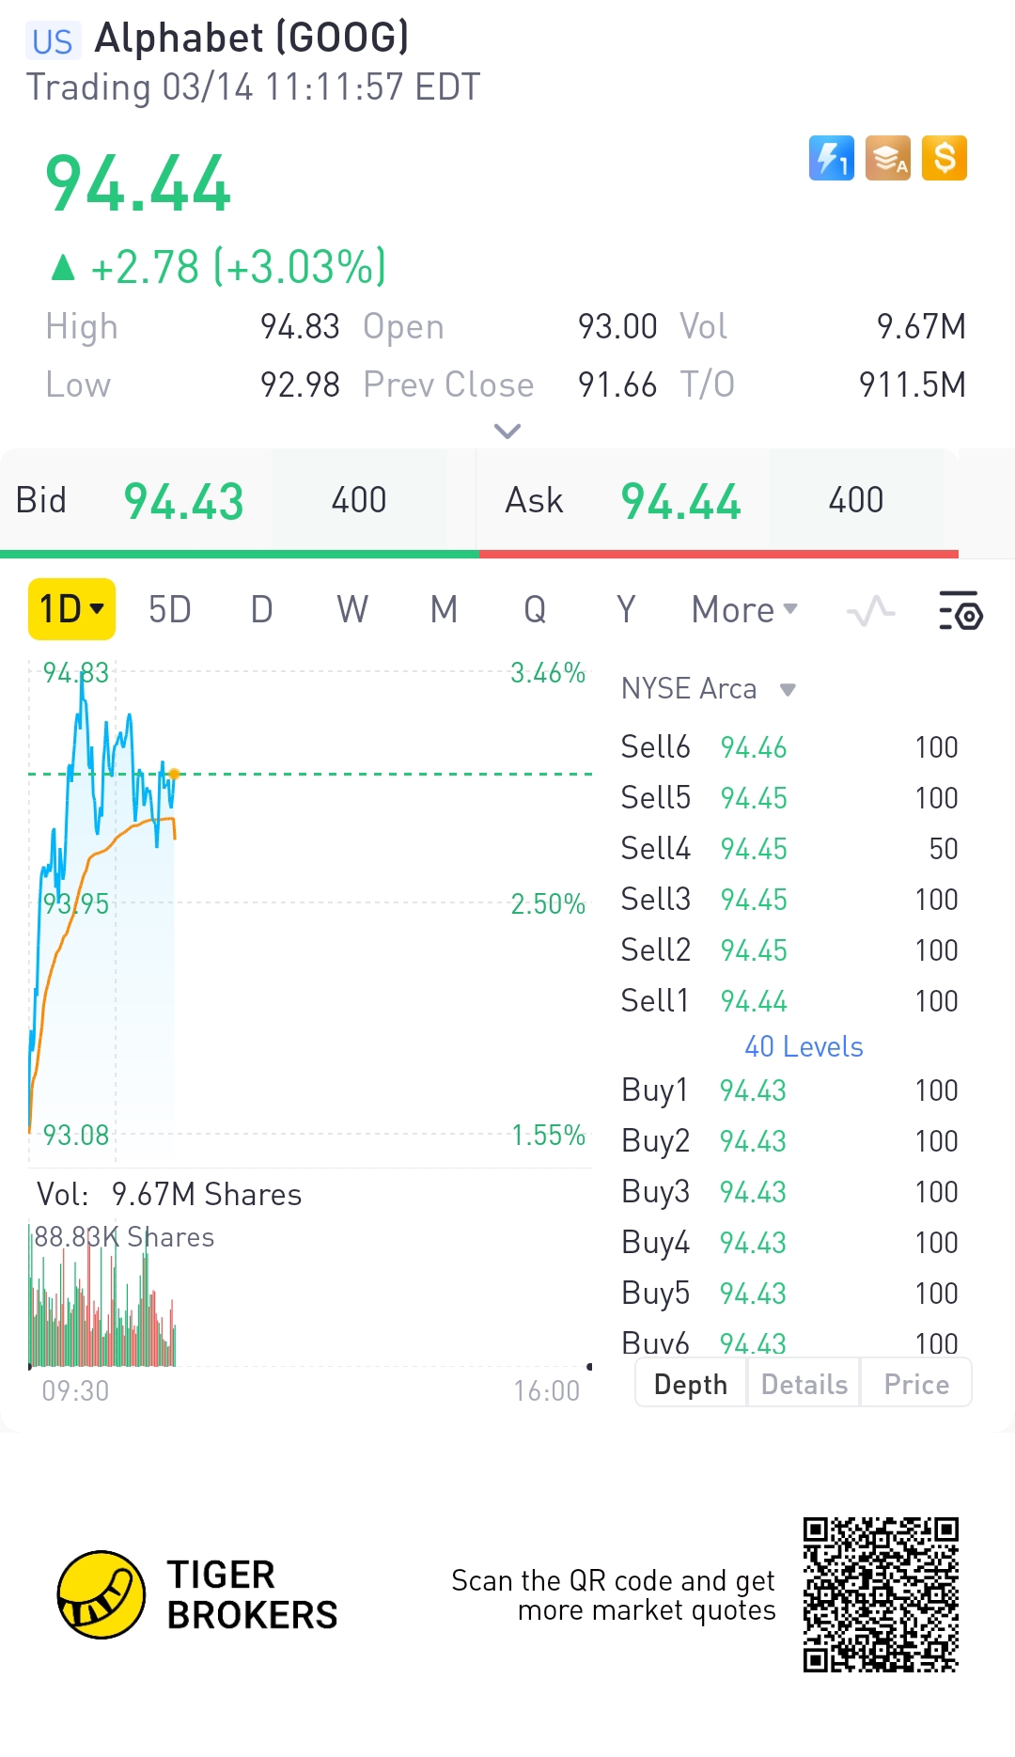Tap the QR code image
This screenshot has height=1757, width=1015.
pos(881,1594)
